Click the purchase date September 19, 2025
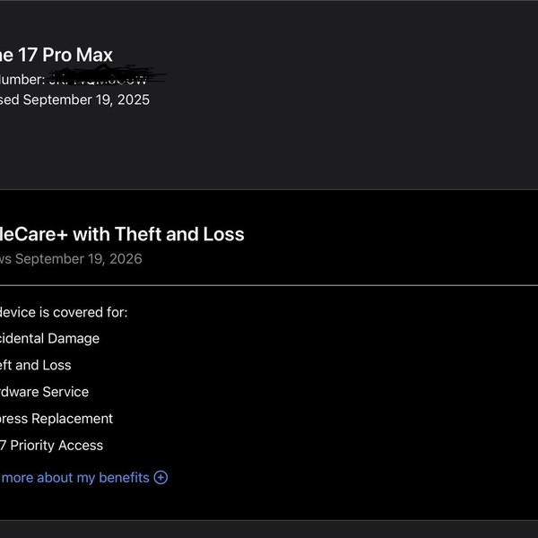The height and width of the screenshot is (538, 538). (86, 100)
